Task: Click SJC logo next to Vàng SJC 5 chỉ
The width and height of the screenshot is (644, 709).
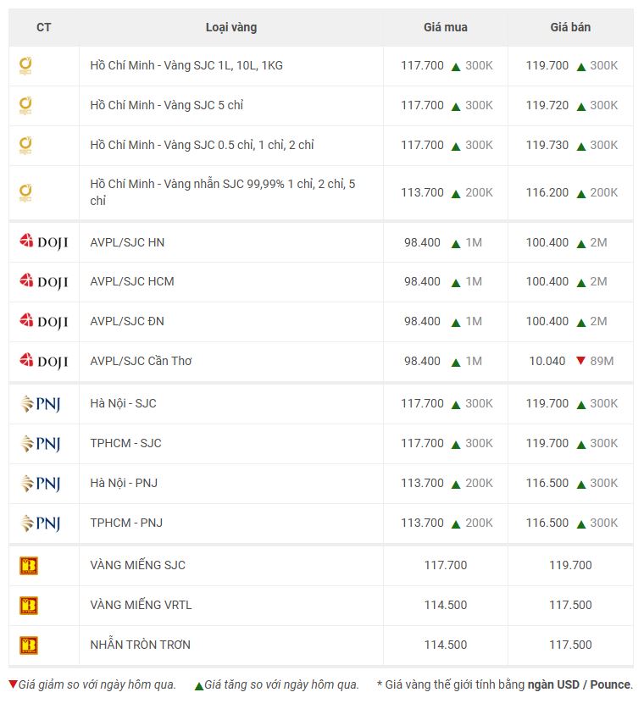Action: 25,106
